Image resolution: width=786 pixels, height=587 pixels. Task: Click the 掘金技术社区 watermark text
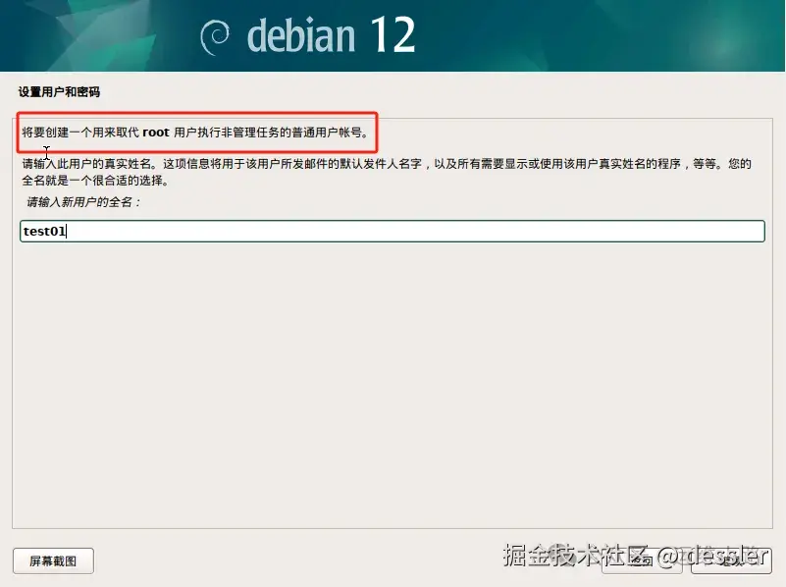click(576, 556)
